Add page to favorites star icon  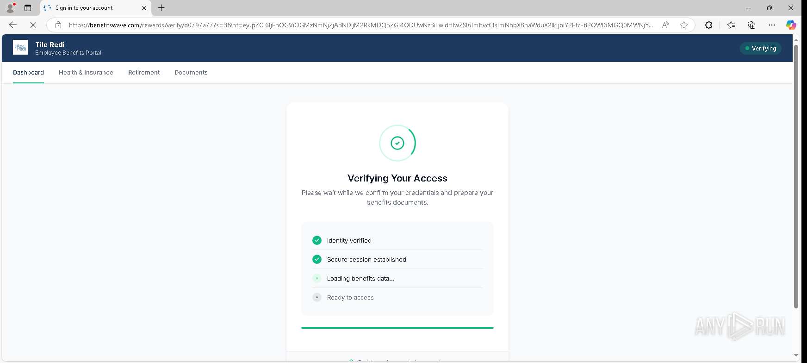pos(684,25)
